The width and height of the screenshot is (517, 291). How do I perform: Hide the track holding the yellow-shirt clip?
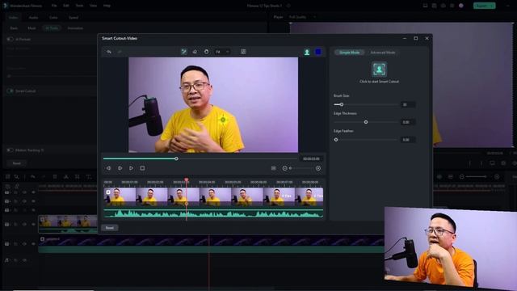tap(33, 225)
